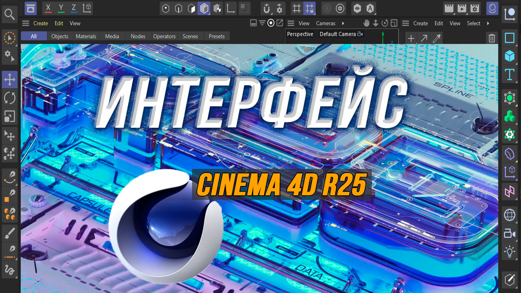Switch to the Nodes tab
The height and width of the screenshot is (293, 521).
[138, 36]
